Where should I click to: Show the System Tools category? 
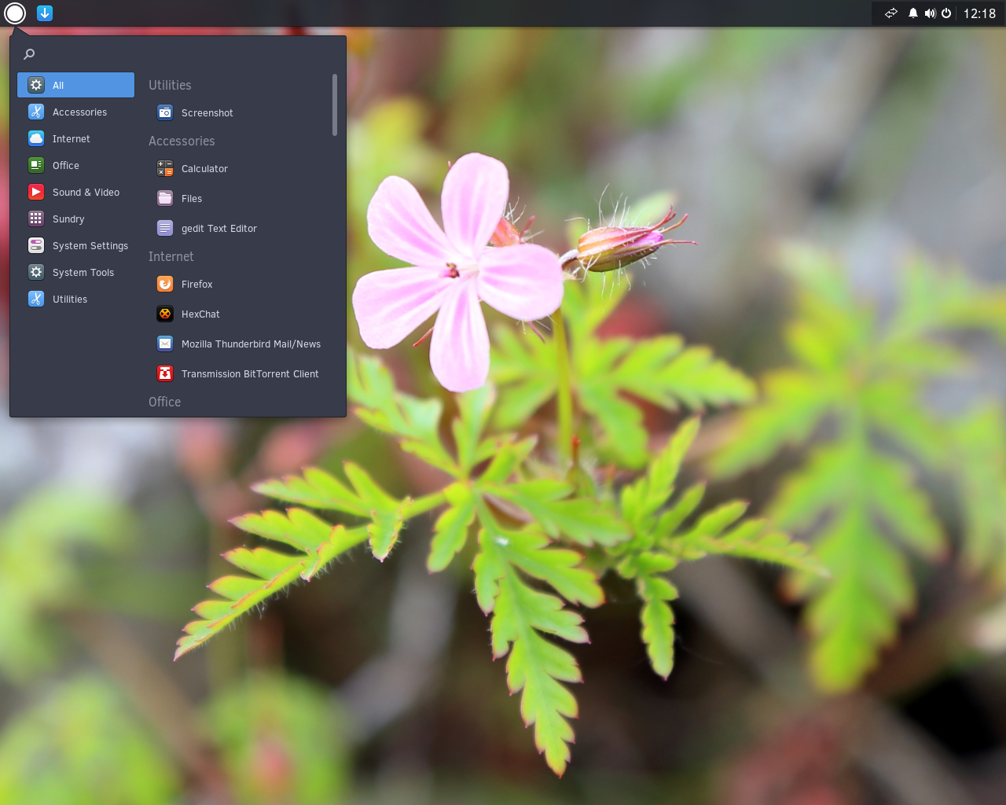(x=75, y=272)
